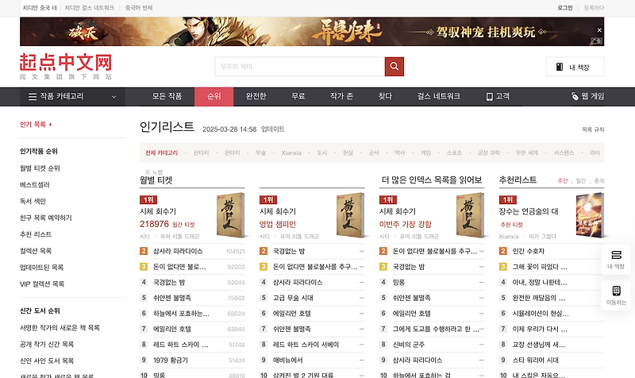This screenshot has height=378, width=635.
Task: Open the 무료 nav tab
Action: click(298, 96)
